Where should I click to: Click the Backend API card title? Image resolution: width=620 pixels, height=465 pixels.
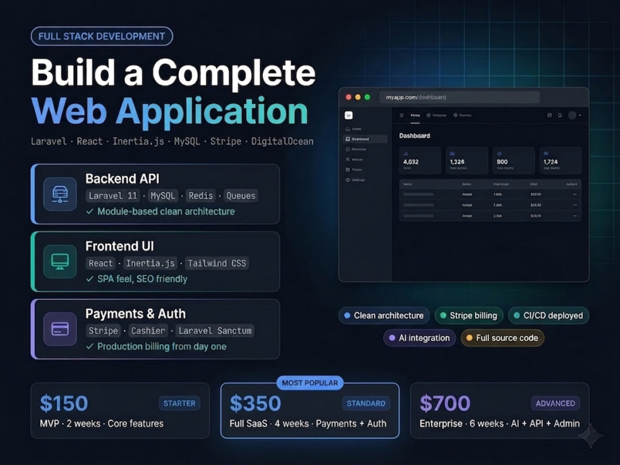coord(122,179)
